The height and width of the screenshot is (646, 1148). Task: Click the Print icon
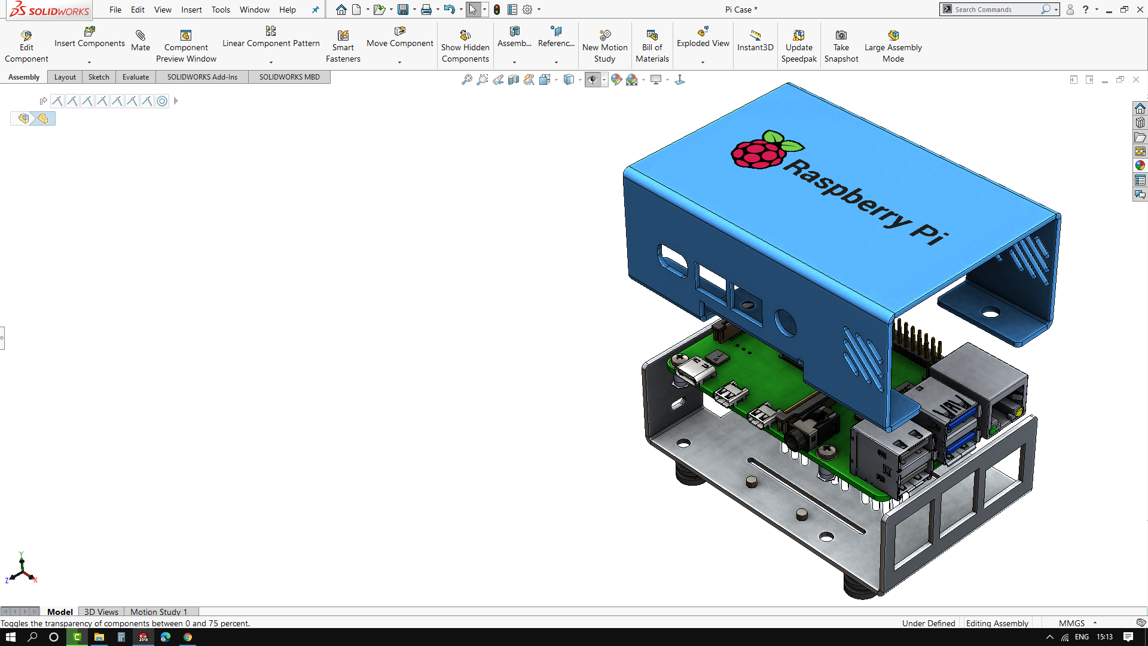[x=426, y=10]
